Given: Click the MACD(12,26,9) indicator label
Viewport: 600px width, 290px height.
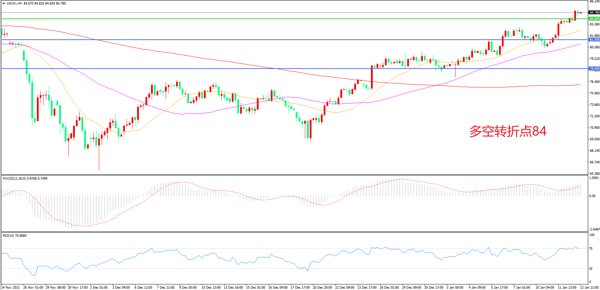Looking at the screenshot, I should click(x=14, y=179).
